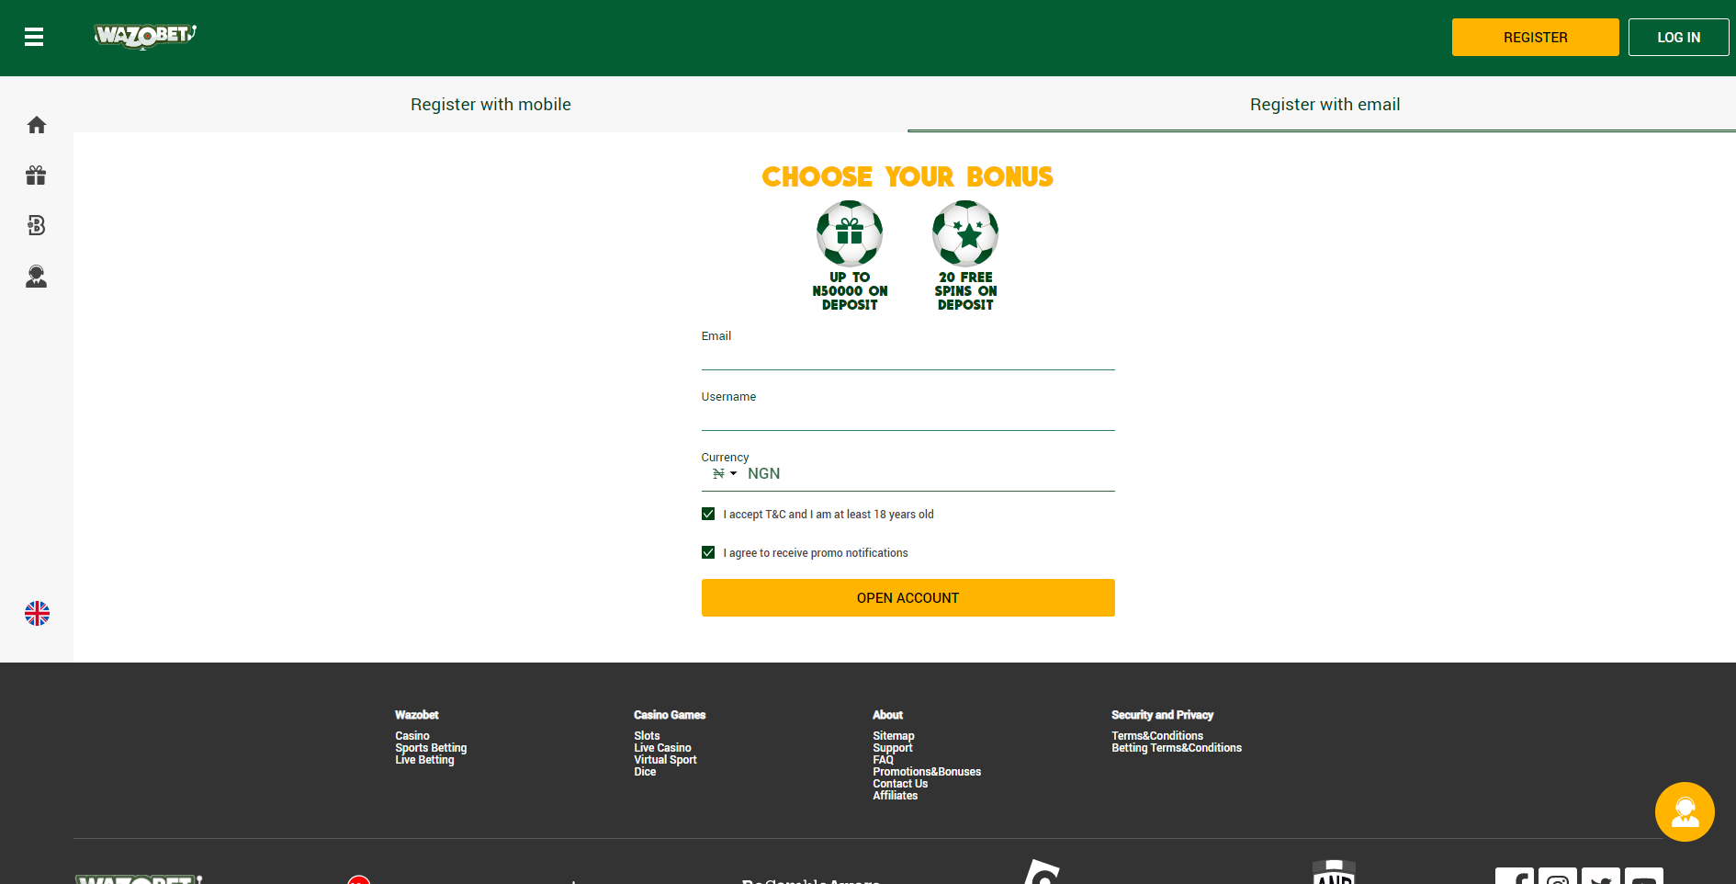This screenshot has width=1736, height=884.
Task: Open Terms&Conditions under Security and Privacy
Action: (1157, 736)
